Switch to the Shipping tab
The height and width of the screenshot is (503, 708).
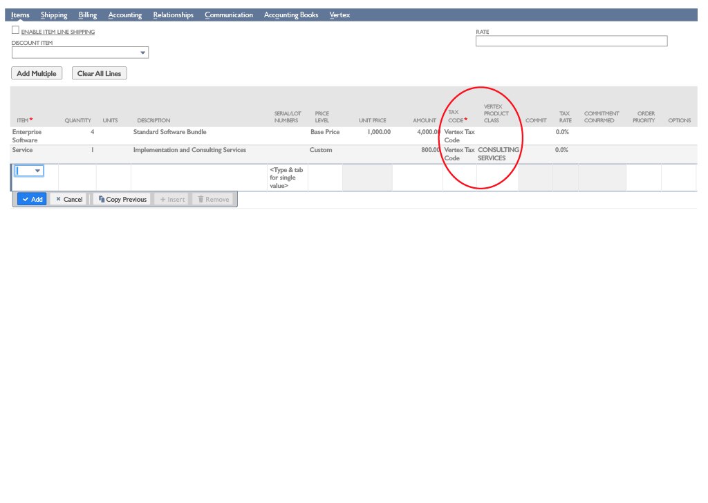(x=54, y=15)
